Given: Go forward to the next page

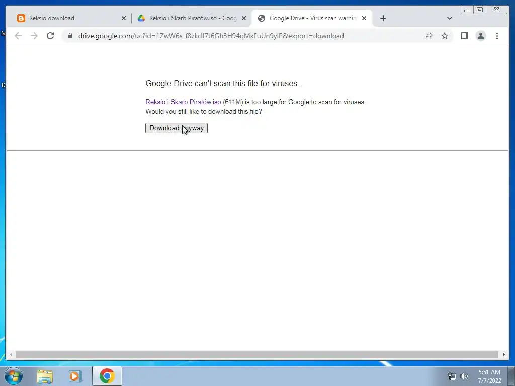Looking at the screenshot, I should click(34, 36).
